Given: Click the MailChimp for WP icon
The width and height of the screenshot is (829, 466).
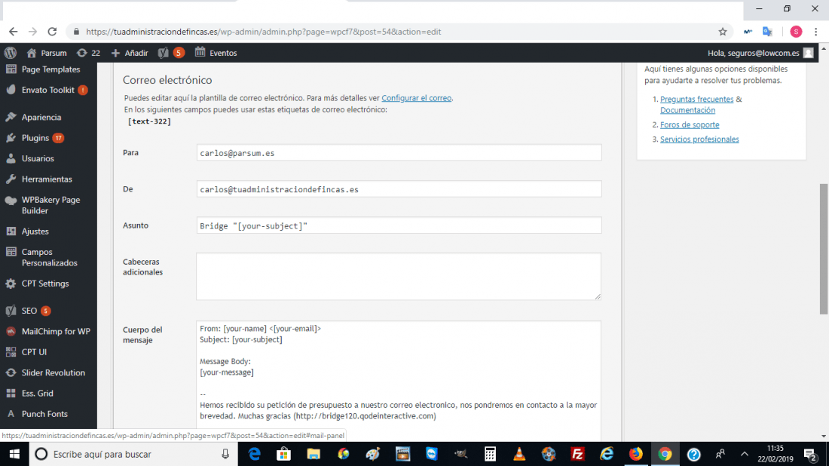Looking at the screenshot, I should pos(11,331).
